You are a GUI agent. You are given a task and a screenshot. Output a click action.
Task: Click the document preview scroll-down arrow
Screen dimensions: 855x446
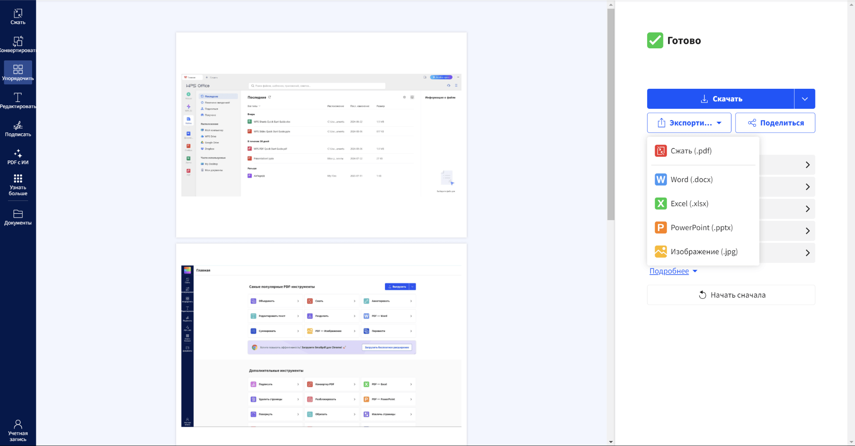(x=611, y=442)
